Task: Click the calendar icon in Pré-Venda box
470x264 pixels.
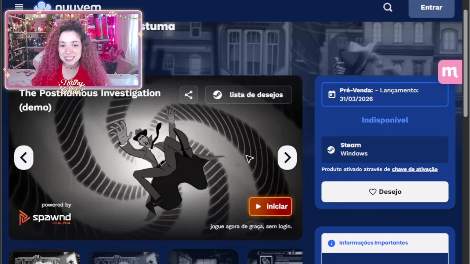Action: (332, 95)
